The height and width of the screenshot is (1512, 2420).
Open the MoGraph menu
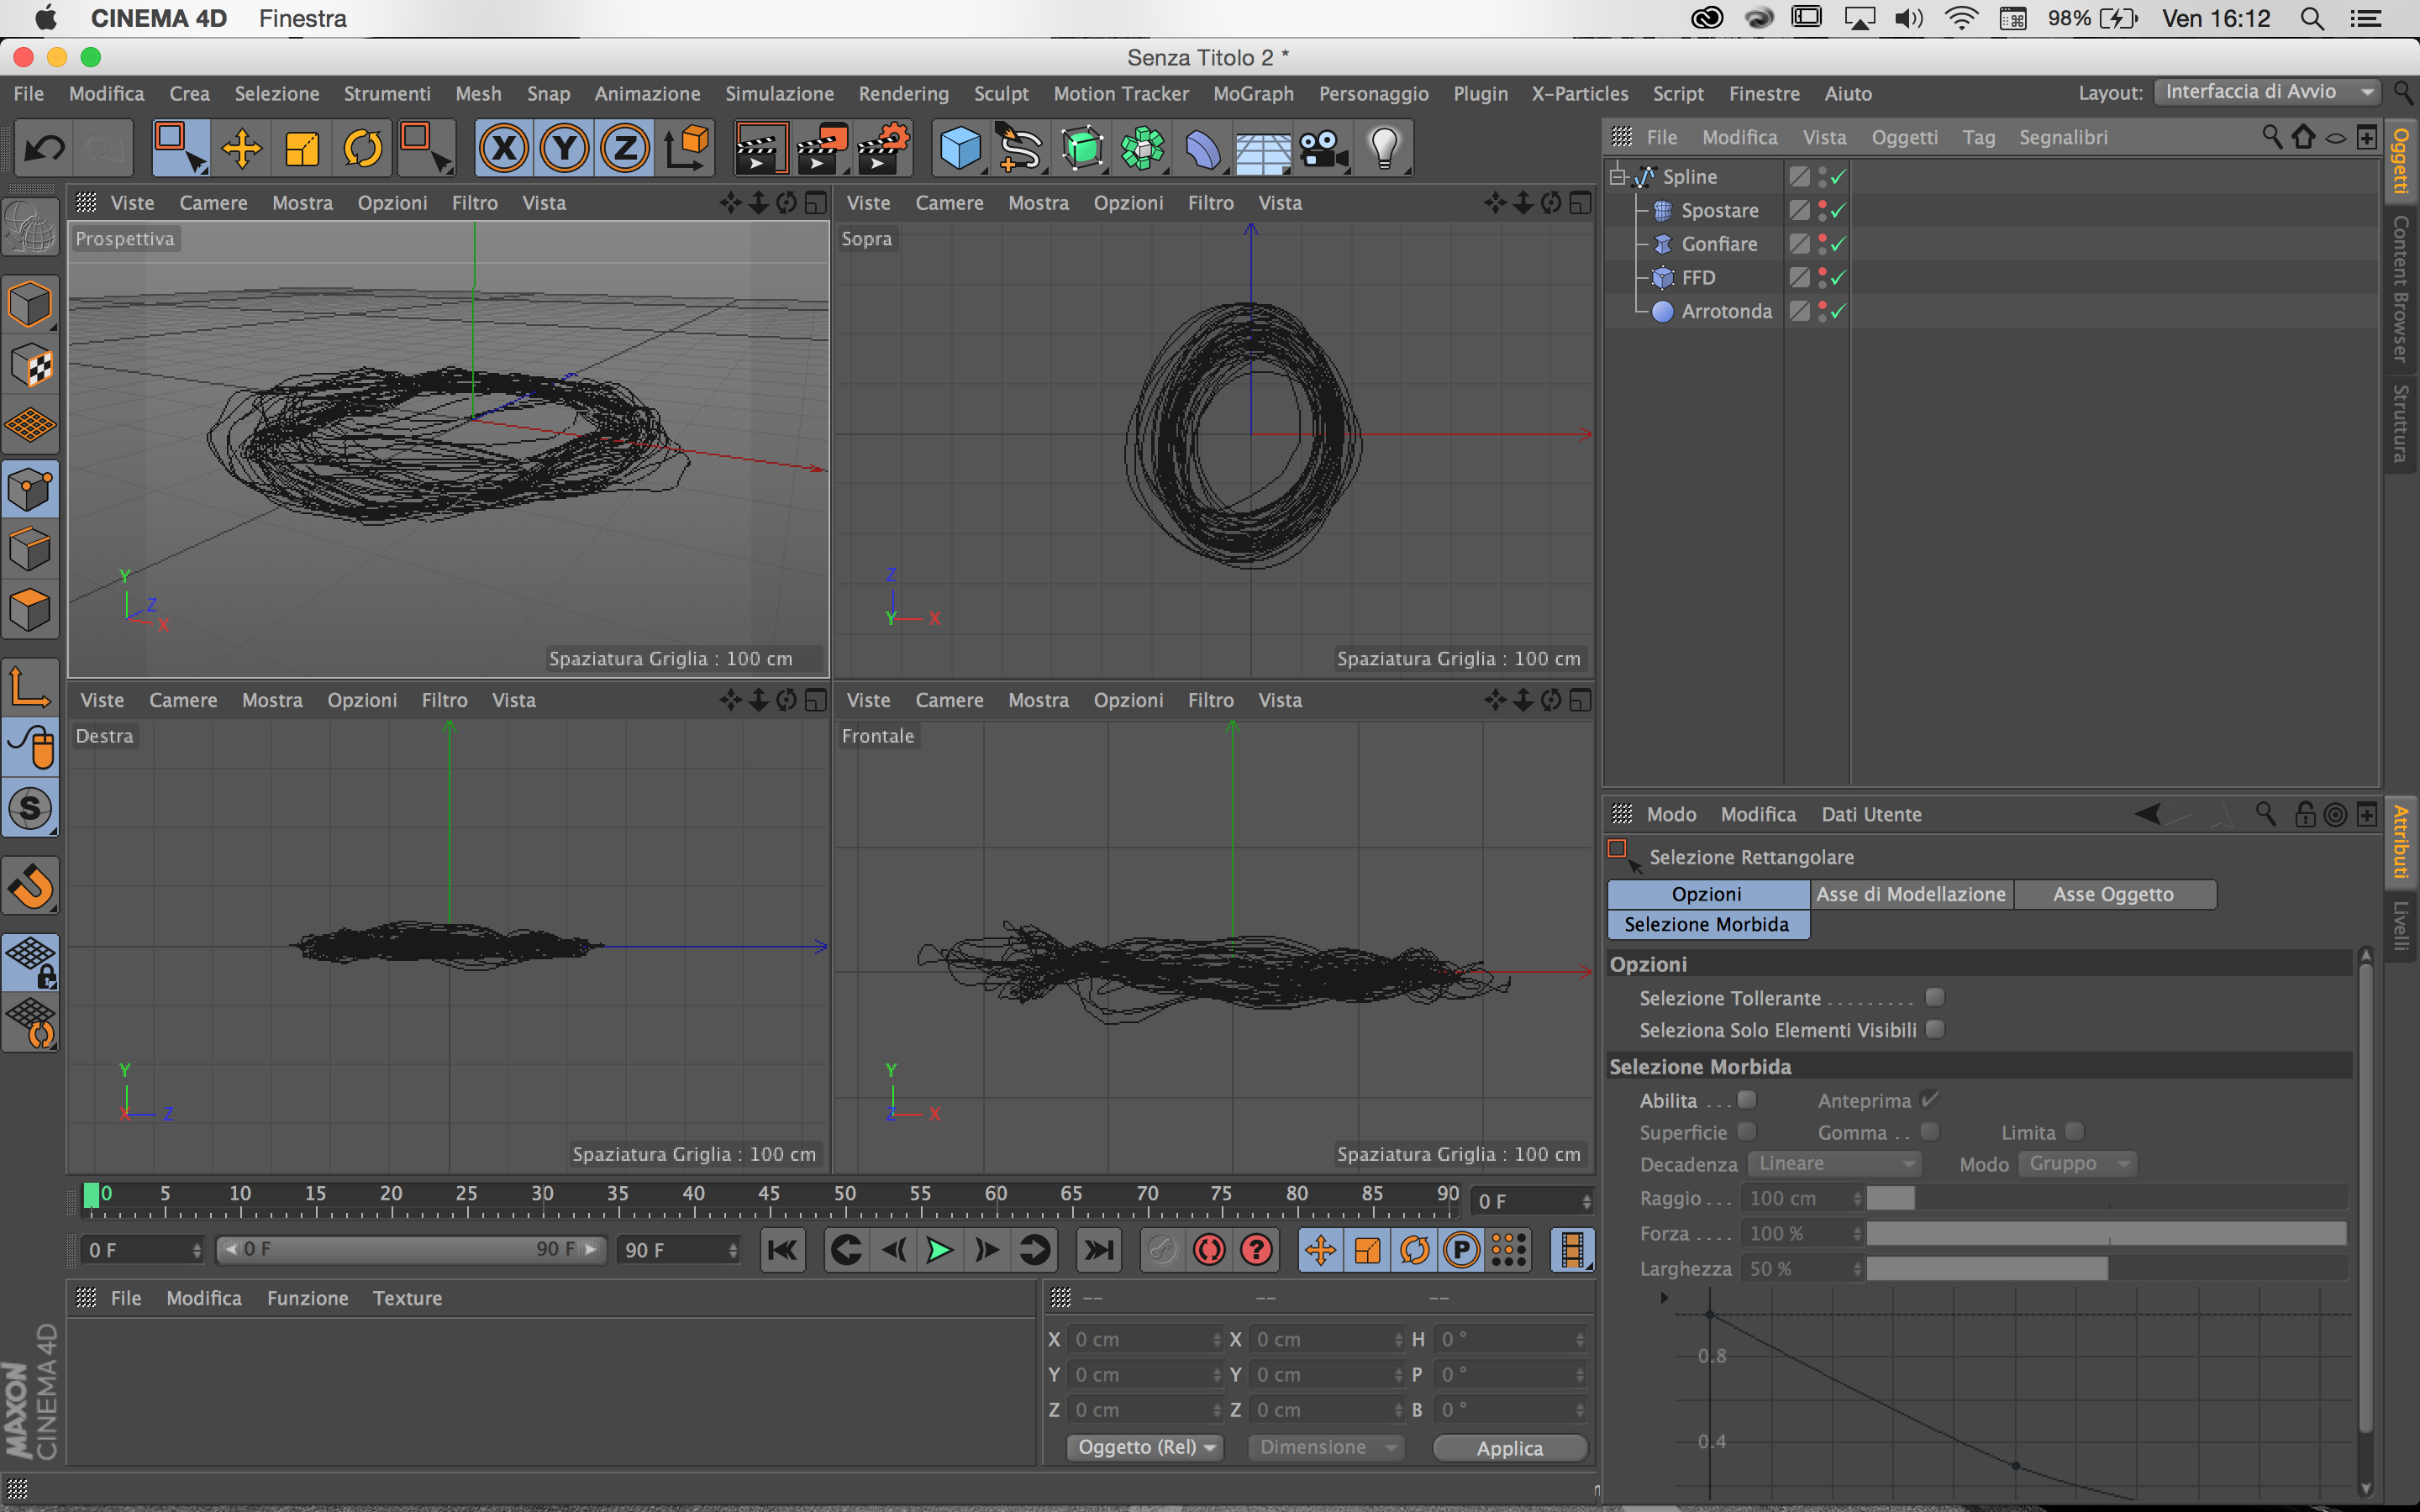point(1253,94)
